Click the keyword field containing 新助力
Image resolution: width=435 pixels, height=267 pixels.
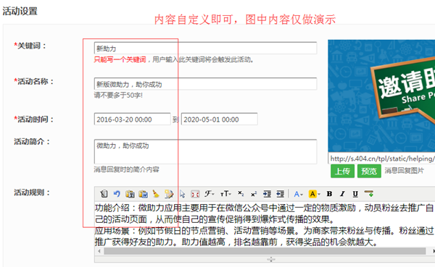tap(205, 48)
